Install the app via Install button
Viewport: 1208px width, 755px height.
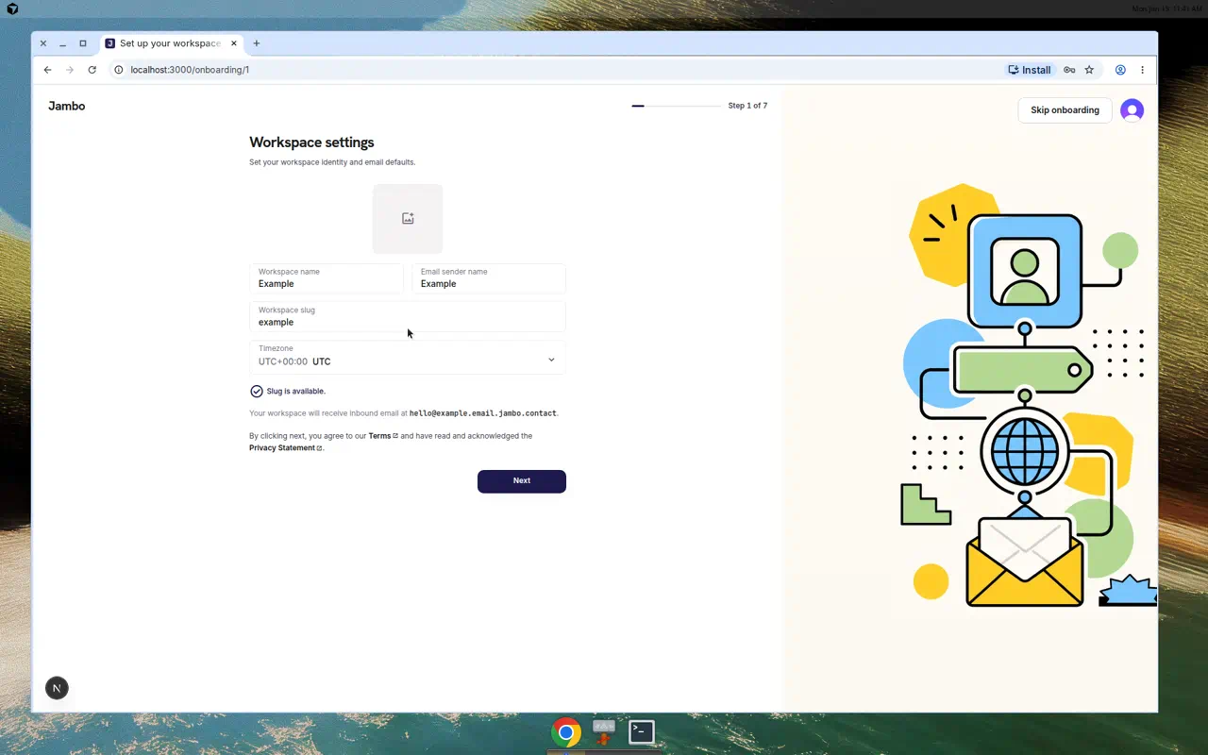coord(1030,70)
